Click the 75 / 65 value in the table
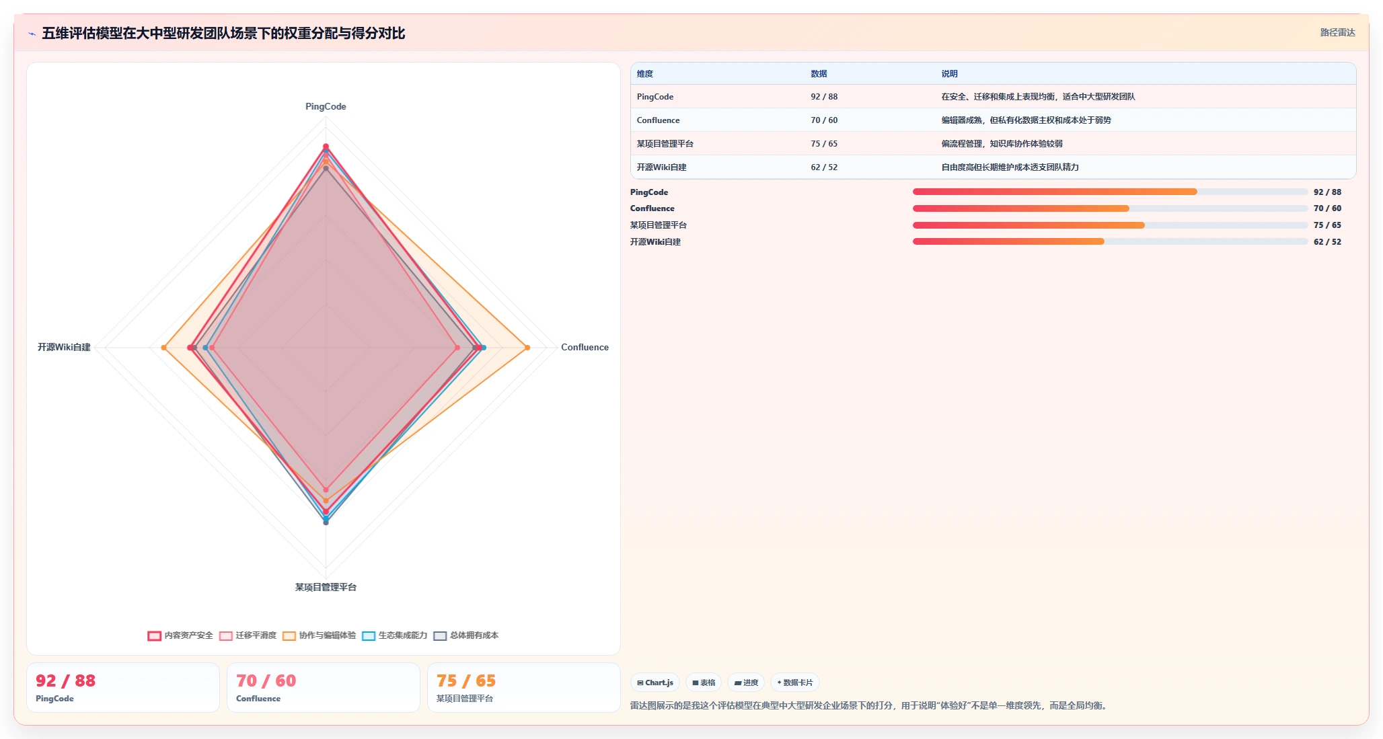 824,144
